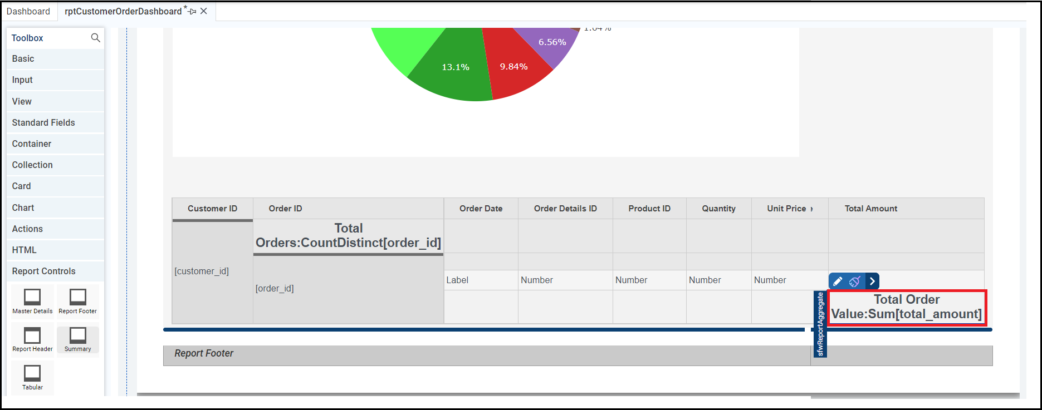
Task: Choose the Report Header control
Action: click(x=32, y=339)
